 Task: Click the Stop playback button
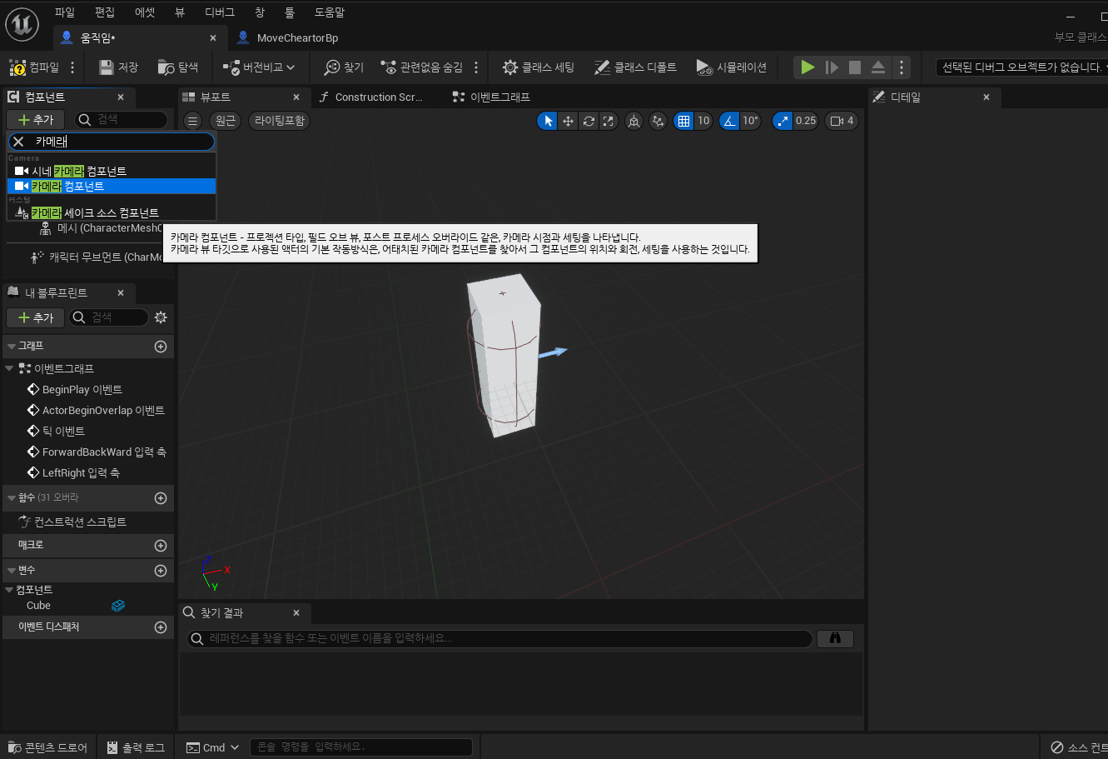click(855, 67)
